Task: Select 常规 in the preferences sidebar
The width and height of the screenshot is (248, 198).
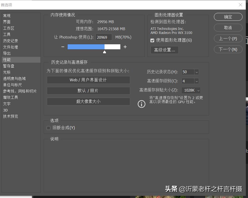Action: pyautogui.click(x=7, y=16)
